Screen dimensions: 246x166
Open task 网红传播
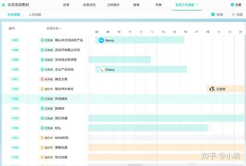tap(61, 118)
